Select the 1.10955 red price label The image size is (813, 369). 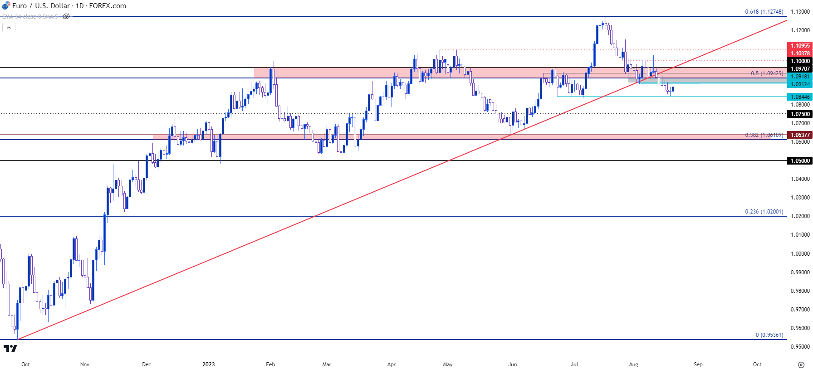(x=800, y=46)
